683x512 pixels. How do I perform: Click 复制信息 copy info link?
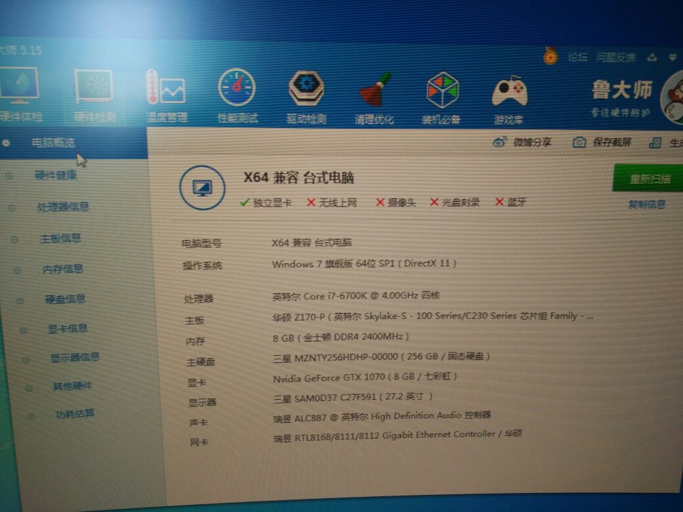coord(646,204)
